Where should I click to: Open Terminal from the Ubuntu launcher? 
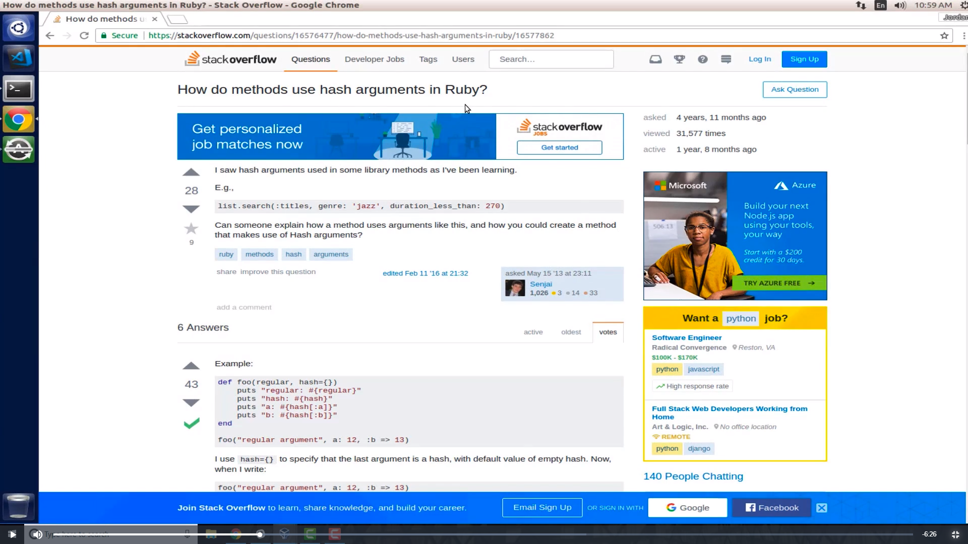pos(19,89)
